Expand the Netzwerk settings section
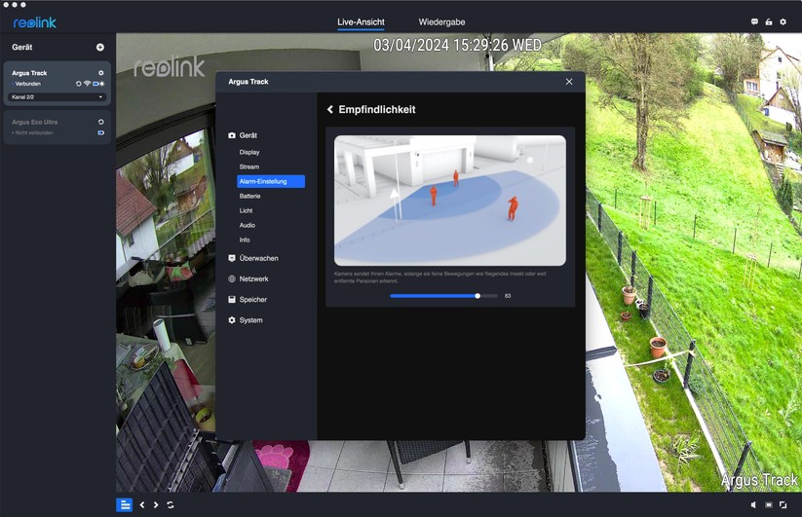The height and width of the screenshot is (517, 802). 248,278
